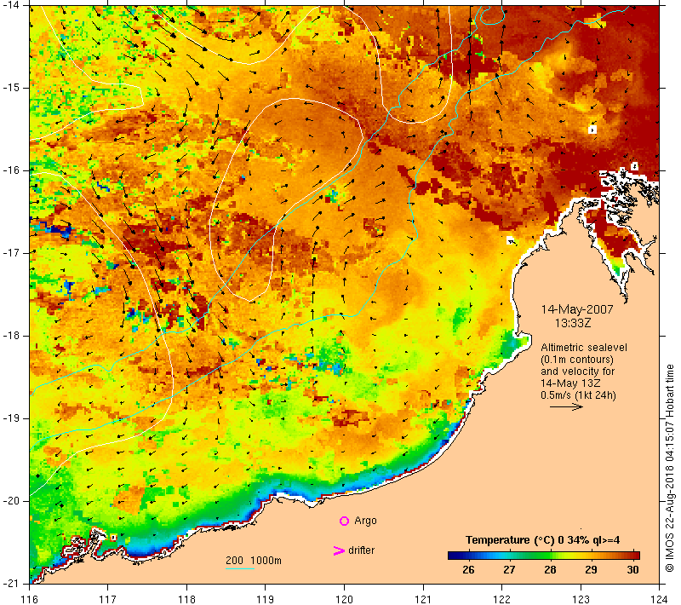Screen dimensions: 681x605
Task: Click the longitude axis label 118
Action: point(186,599)
